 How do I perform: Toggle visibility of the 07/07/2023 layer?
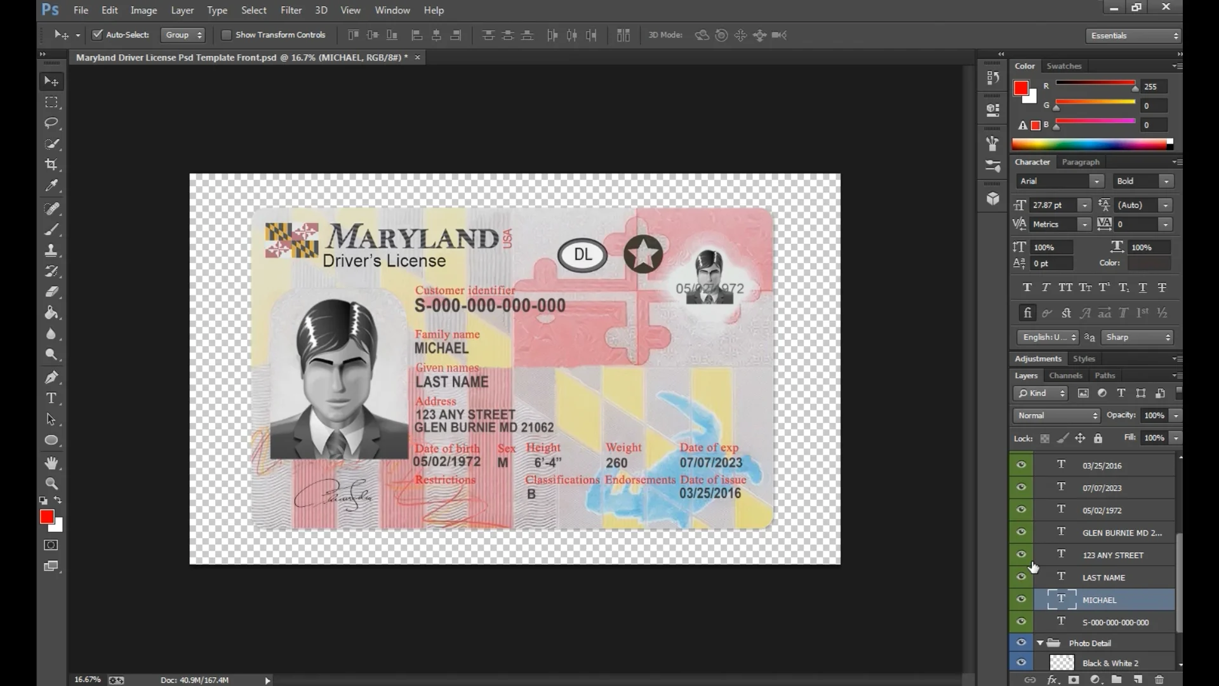[x=1021, y=488]
